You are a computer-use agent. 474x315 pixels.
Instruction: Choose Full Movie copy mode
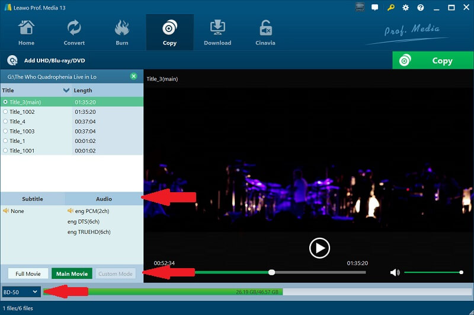[x=28, y=273]
